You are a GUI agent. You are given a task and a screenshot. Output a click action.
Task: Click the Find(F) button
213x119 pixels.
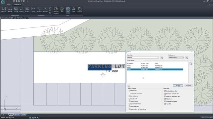[x=178, y=86]
